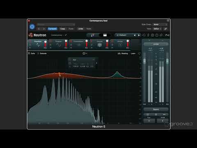197x148 pixels.
Task: Select the Equalizer module tab
Action: click(x=38, y=44)
